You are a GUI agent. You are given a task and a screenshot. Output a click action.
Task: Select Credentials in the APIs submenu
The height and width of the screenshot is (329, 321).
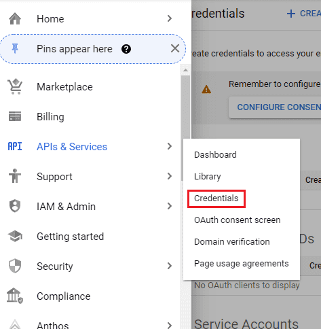[x=216, y=198]
